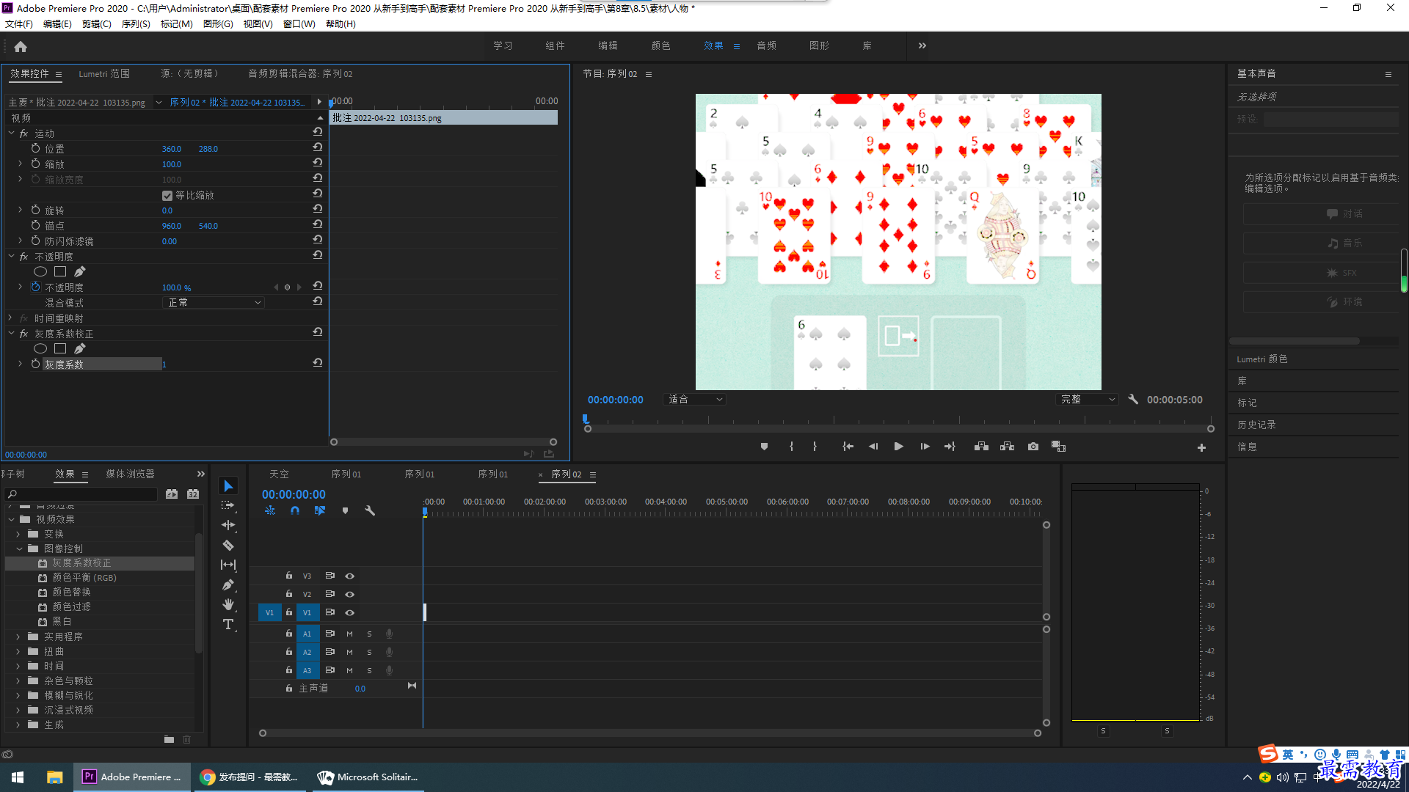The height and width of the screenshot is (792, 1409).
Task: Select the 黑白 effect
Action: coord(62,621)
